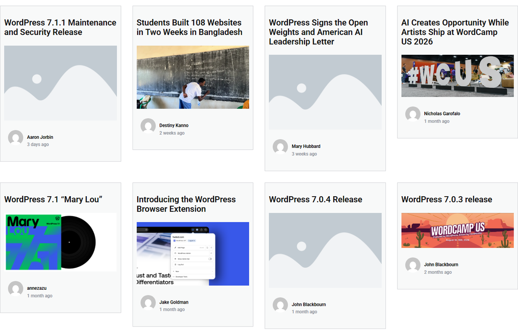
Task: Click the browser extension screenshot thumbnail
Action: click(193, 254)
